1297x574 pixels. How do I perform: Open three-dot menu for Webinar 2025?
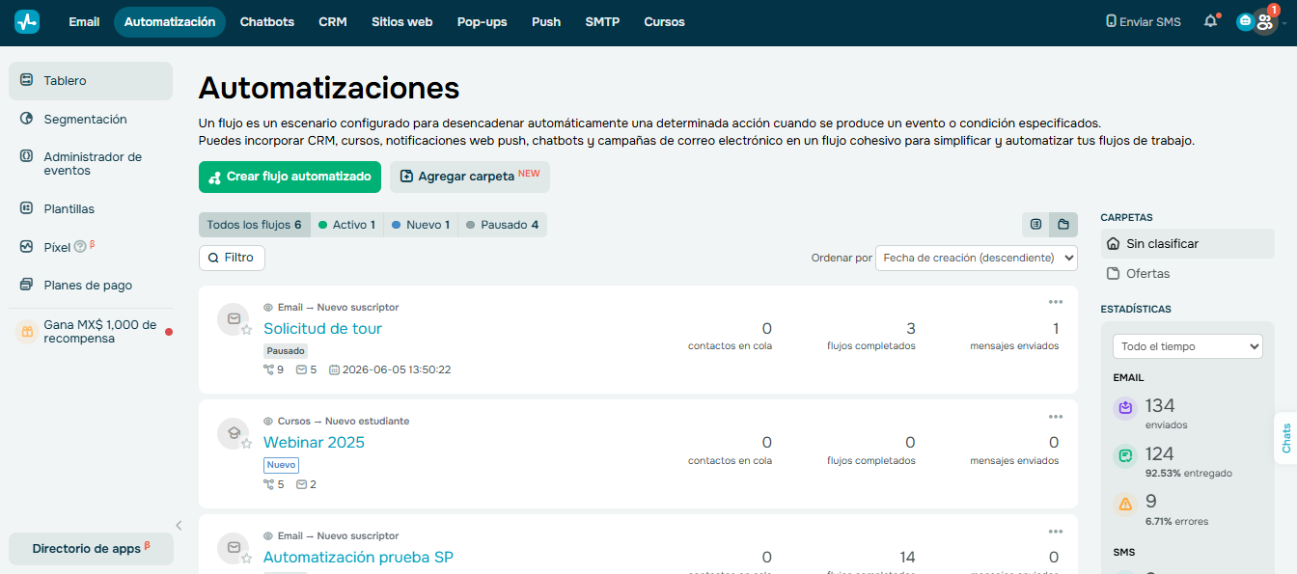[x=1056, y=417]
